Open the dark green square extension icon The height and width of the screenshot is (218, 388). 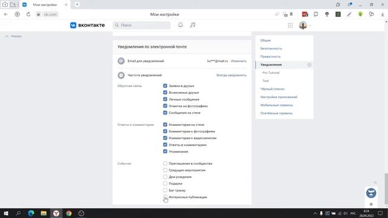tap(338, 15)
